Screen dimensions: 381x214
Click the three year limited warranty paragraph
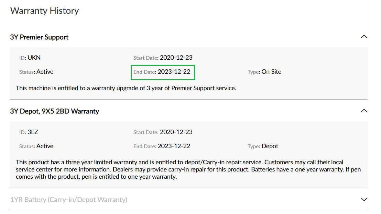coord(188,169)
